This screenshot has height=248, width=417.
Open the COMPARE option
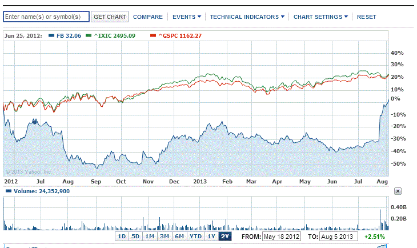point(148,17)
